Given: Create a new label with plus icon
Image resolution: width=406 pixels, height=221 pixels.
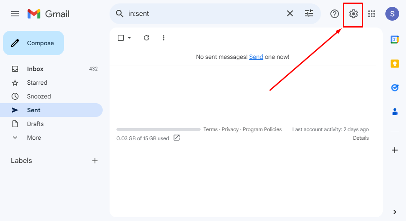Looking at the screenshot, I should click(95, 161).
